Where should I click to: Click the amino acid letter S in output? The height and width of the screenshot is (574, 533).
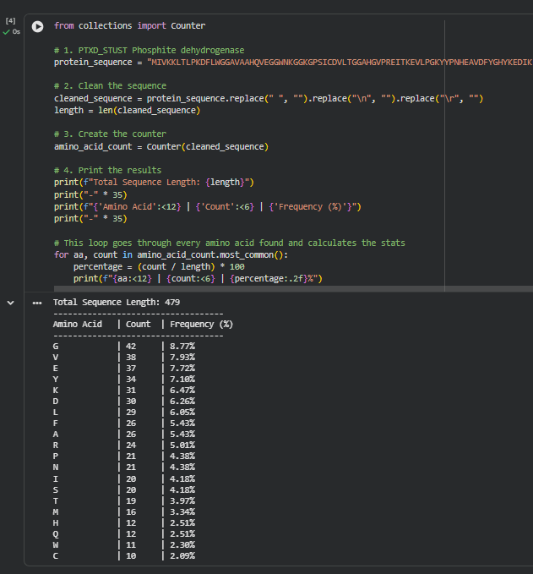(56, 489)
